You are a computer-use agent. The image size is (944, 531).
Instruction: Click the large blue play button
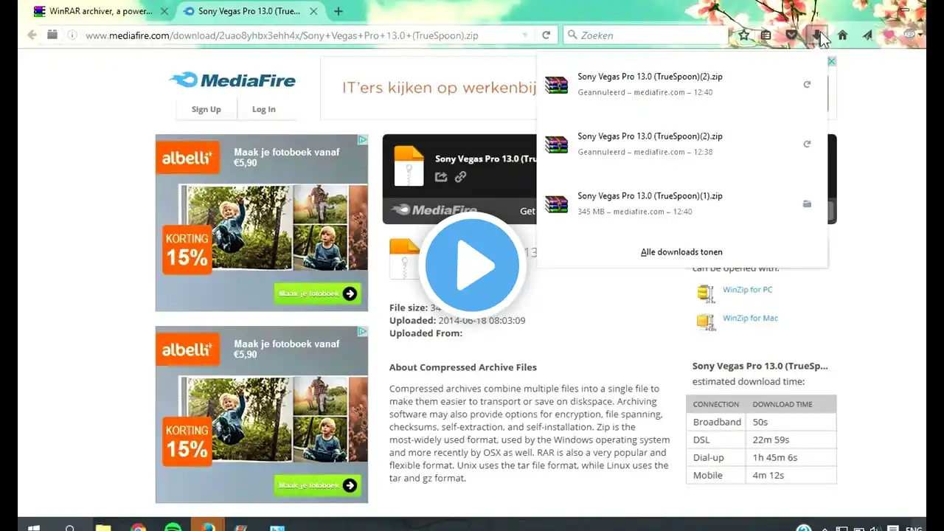[x=472, y=264]
